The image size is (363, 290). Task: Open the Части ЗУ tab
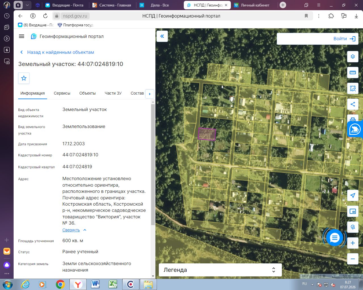113,93
